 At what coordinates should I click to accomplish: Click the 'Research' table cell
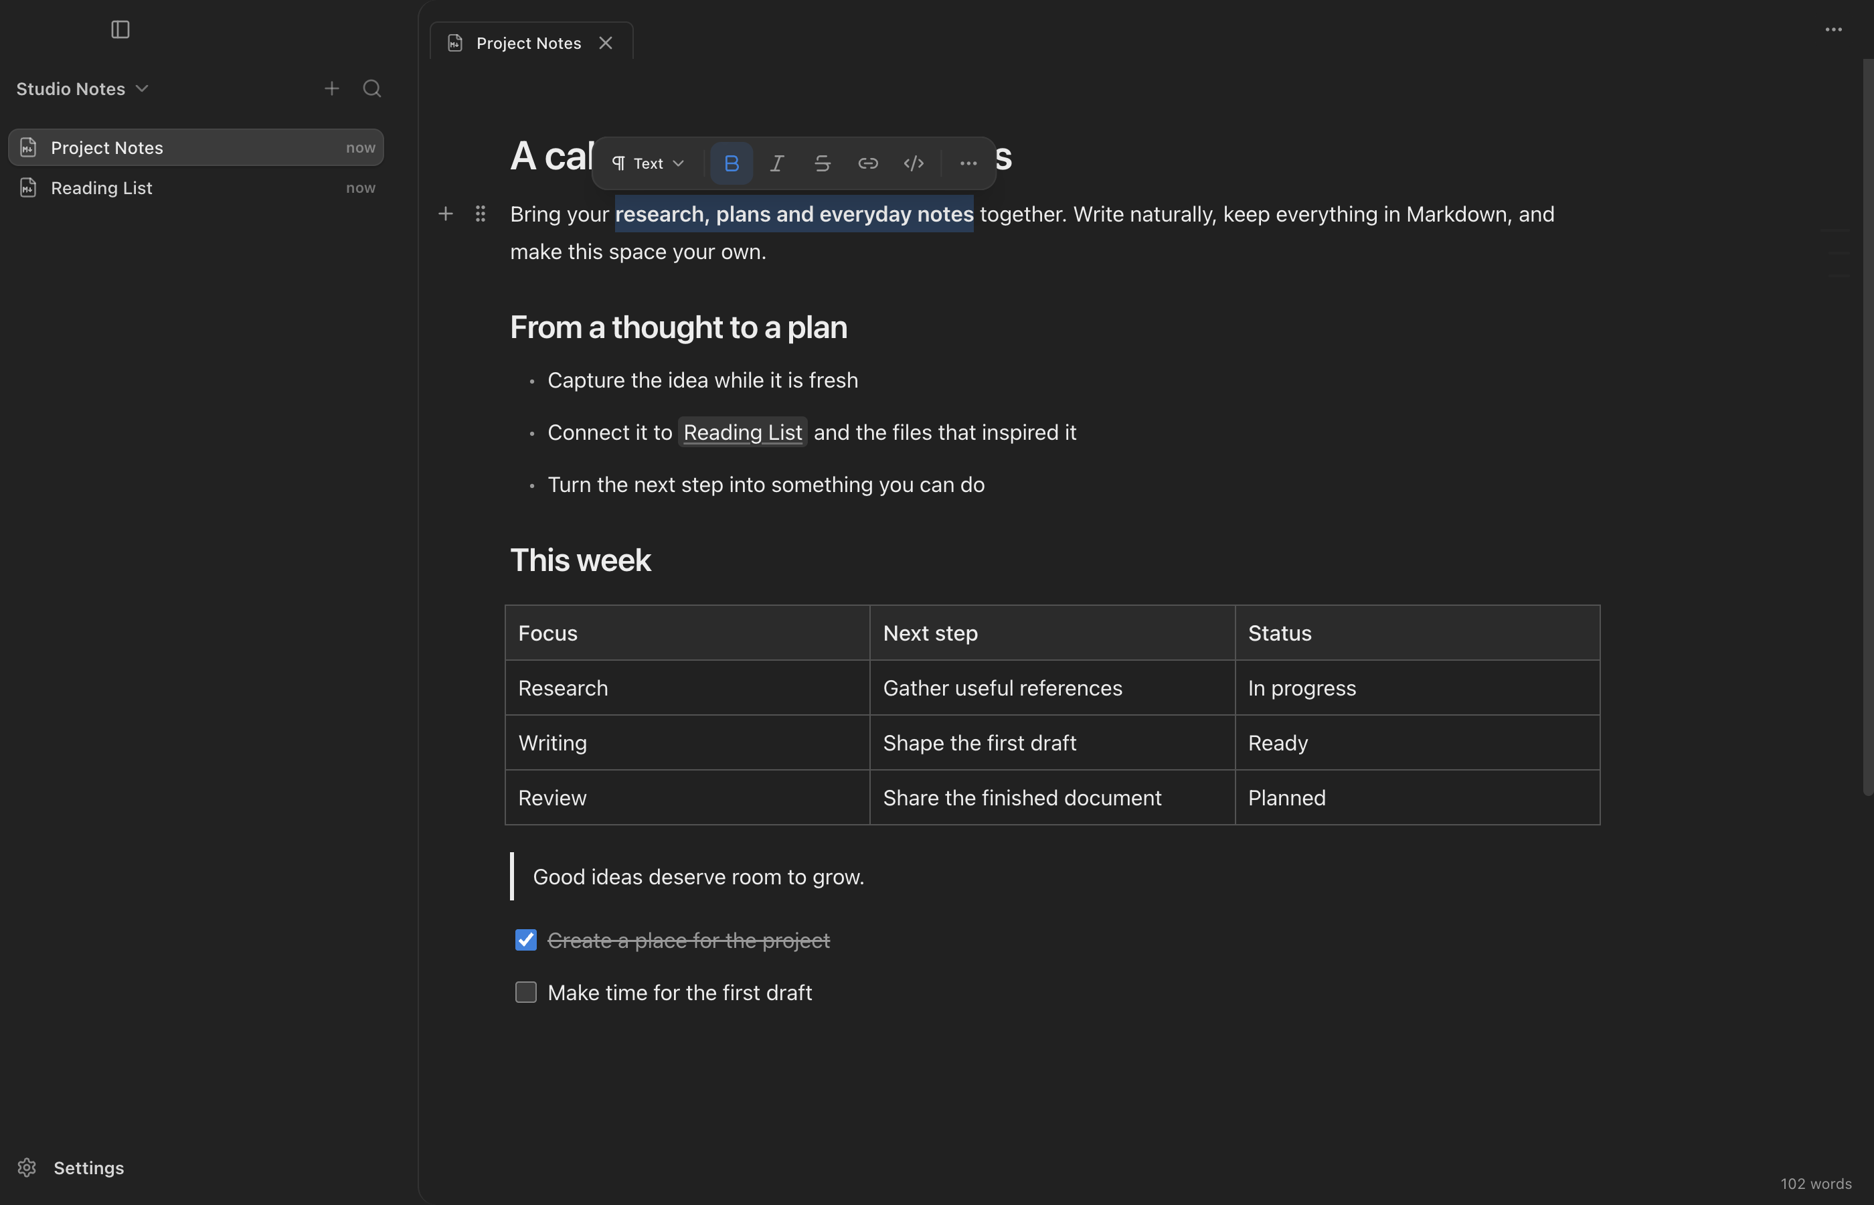tap(687, 688)
